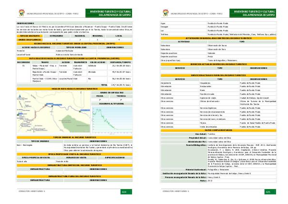Open the altitude profile chart
The image size is (288, 204).
(x=112, y=120)
